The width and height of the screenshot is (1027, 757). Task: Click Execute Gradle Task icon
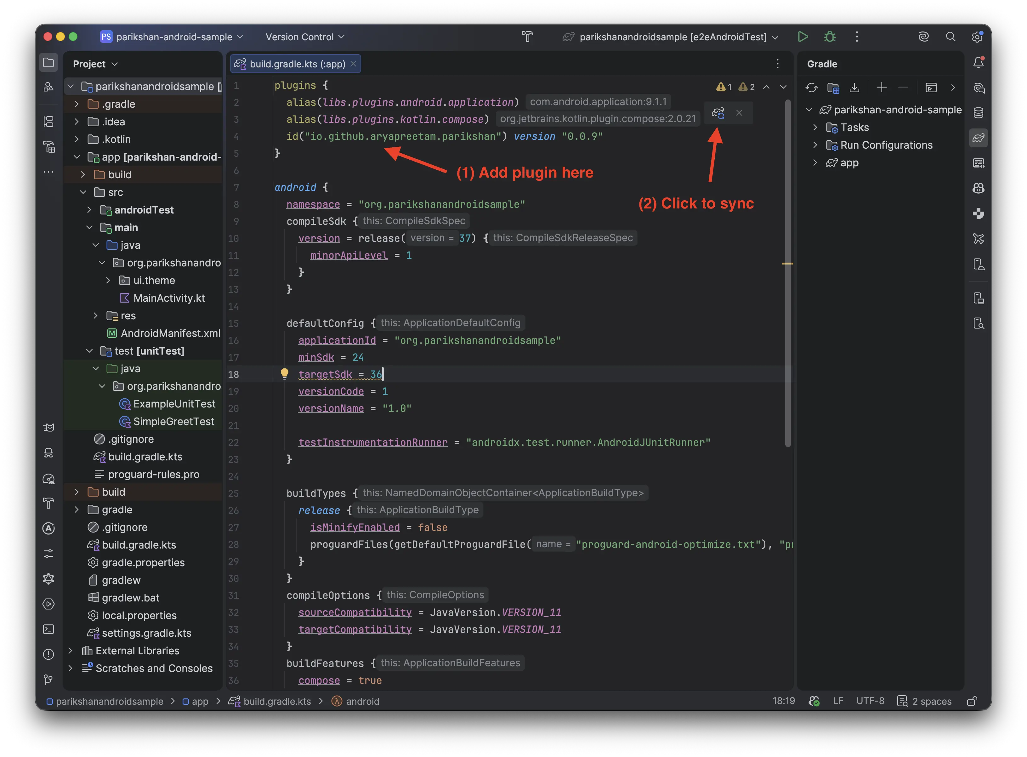coord(931,88)
